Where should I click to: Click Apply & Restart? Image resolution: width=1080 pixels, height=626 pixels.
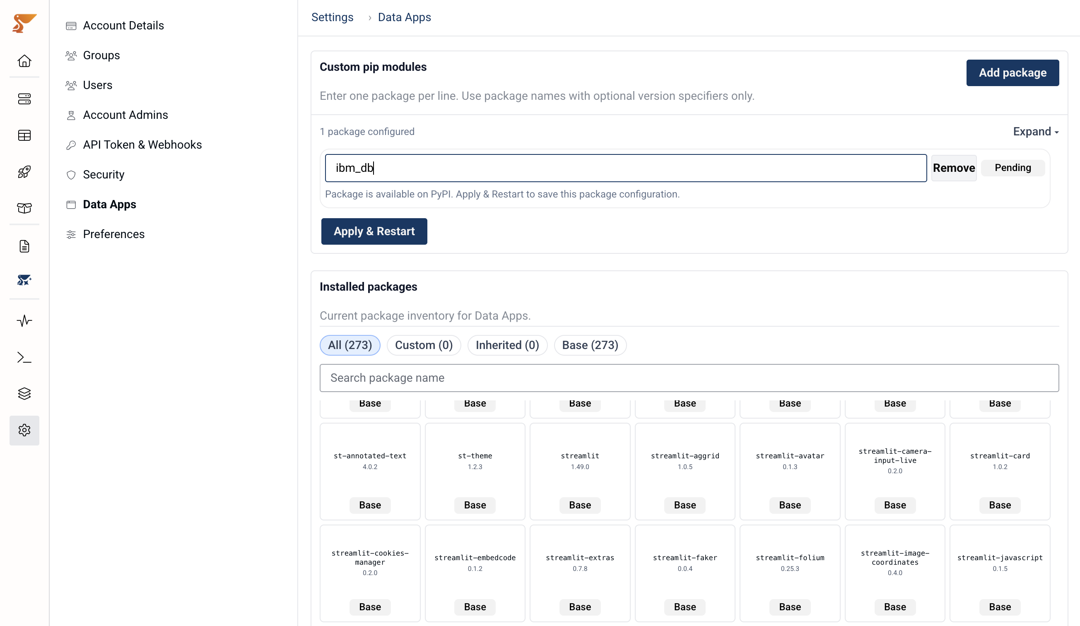pos(374,231)
